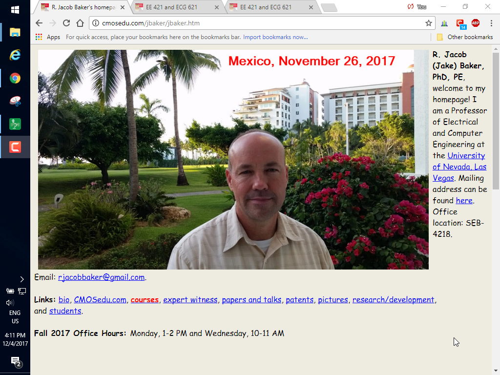Click the You profile button
500x375 pixels.
click(x=417, y=7)
